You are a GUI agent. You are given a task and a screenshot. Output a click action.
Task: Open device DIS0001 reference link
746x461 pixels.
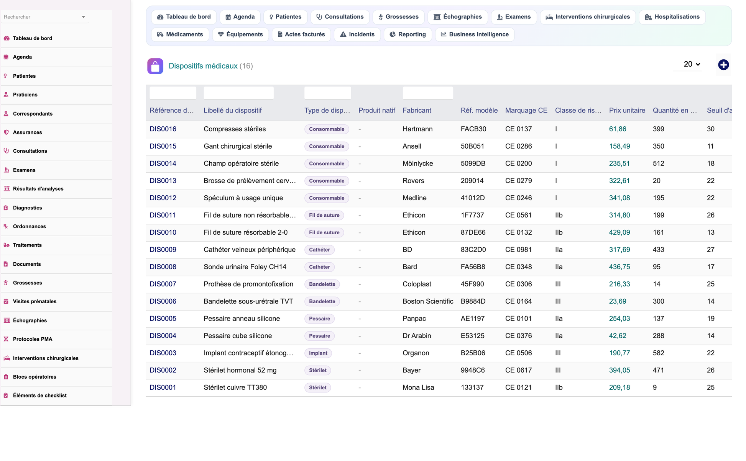click(163, 387)
